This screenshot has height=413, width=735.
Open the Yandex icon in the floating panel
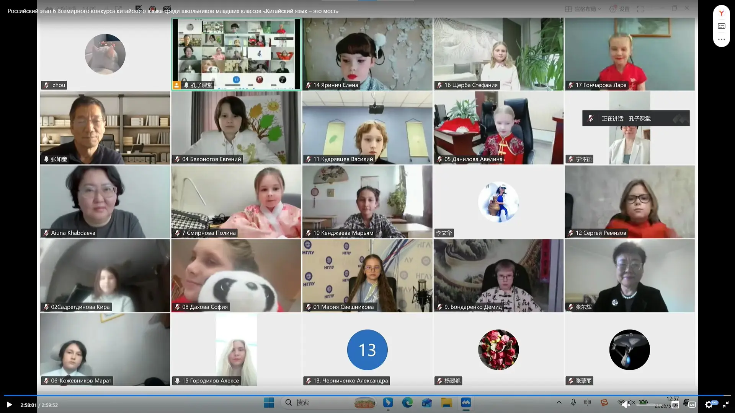pos(722,13)
